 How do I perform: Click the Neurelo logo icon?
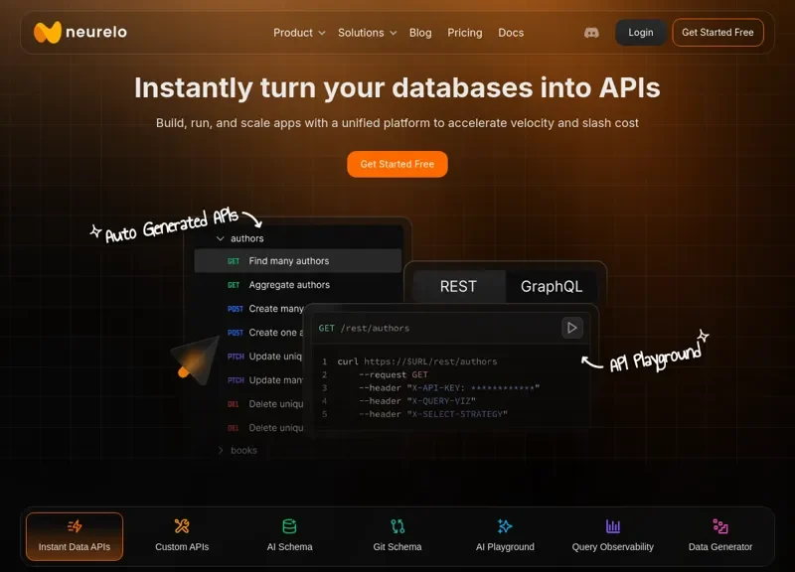tap(47, 33)
